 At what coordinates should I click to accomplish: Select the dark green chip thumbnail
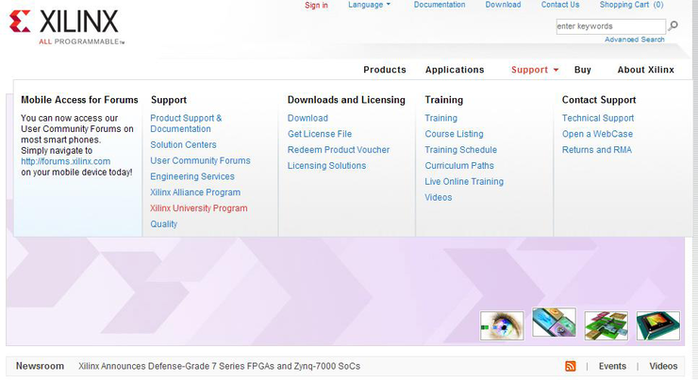click(x=657, y=325)
